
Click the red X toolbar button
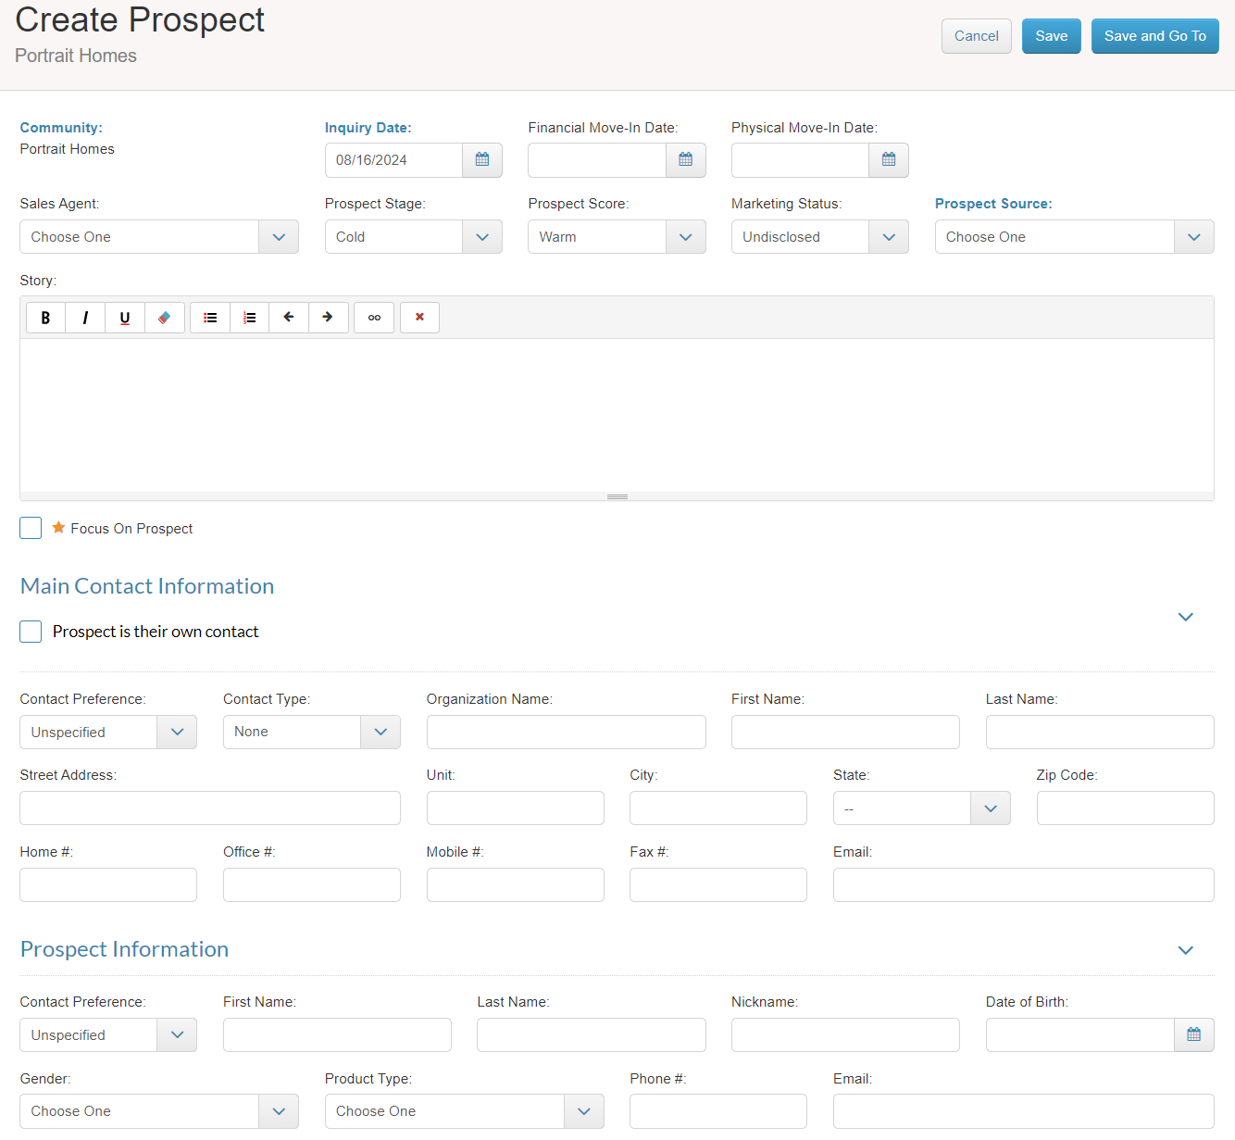click(x=419, y=318)
